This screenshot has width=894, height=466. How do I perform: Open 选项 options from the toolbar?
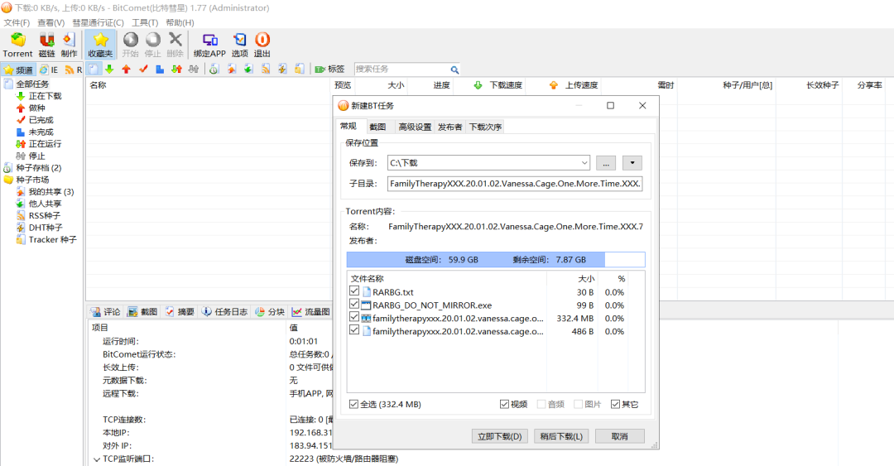coord(239,45)
